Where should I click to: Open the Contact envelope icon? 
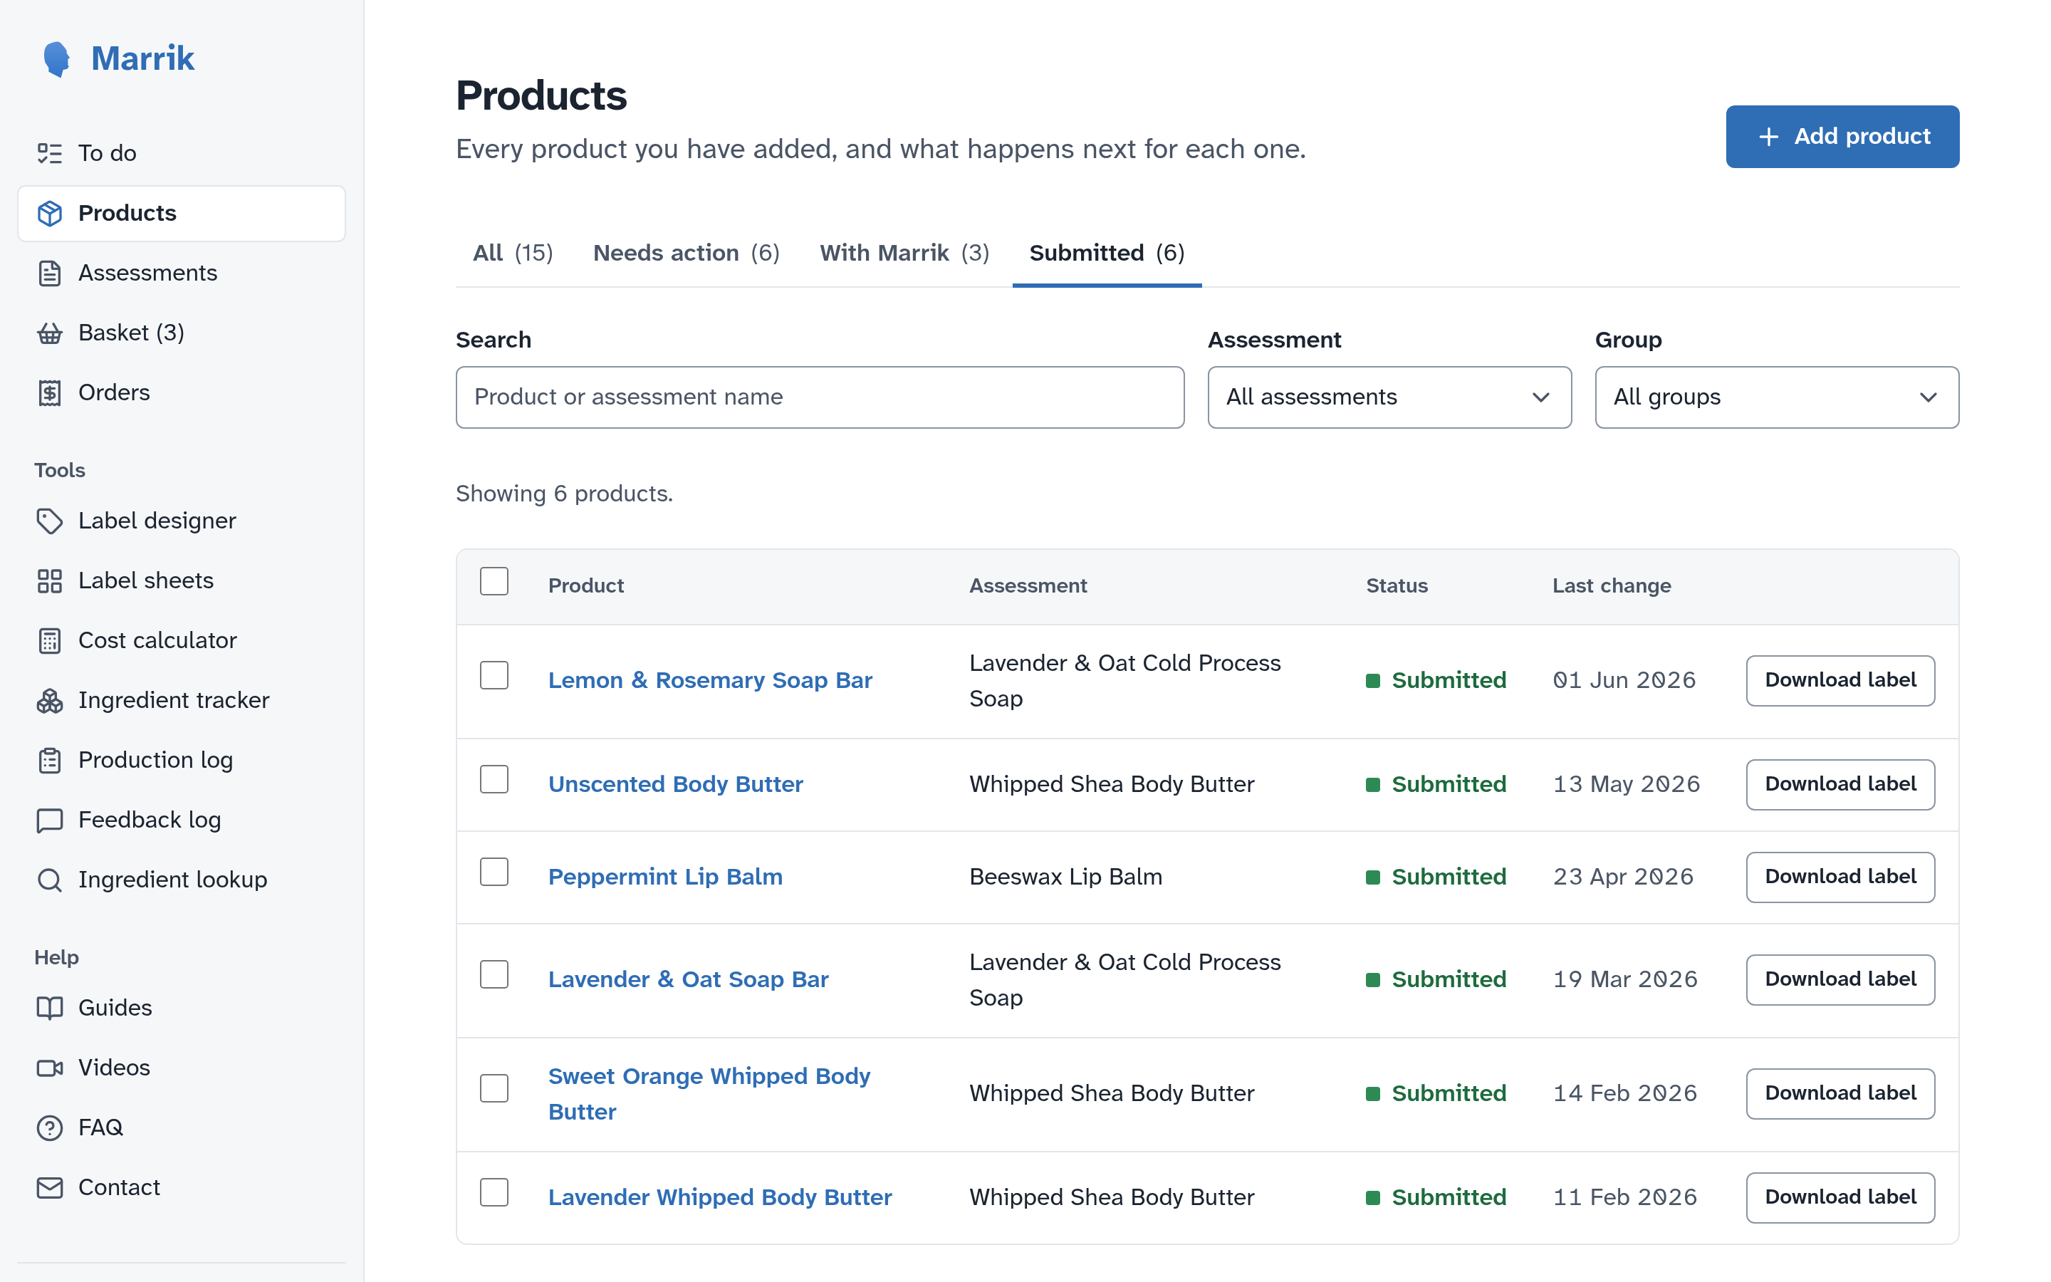[50, 1187]
